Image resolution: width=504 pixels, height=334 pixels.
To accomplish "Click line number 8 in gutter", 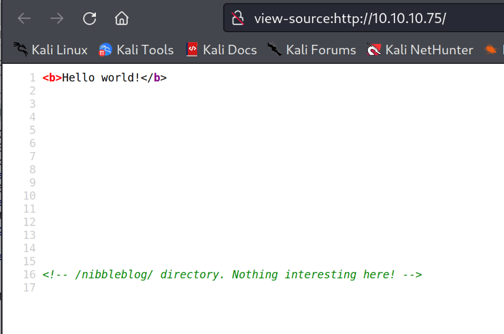I will click(x=31, y=169).
